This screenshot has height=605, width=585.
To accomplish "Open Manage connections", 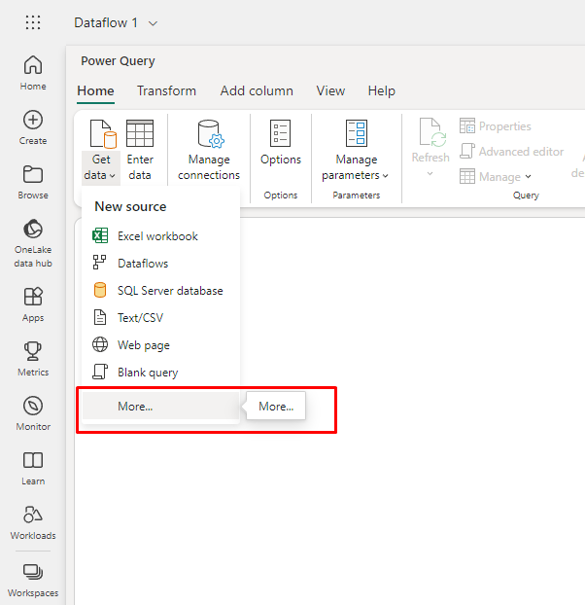I will (209, 150).
